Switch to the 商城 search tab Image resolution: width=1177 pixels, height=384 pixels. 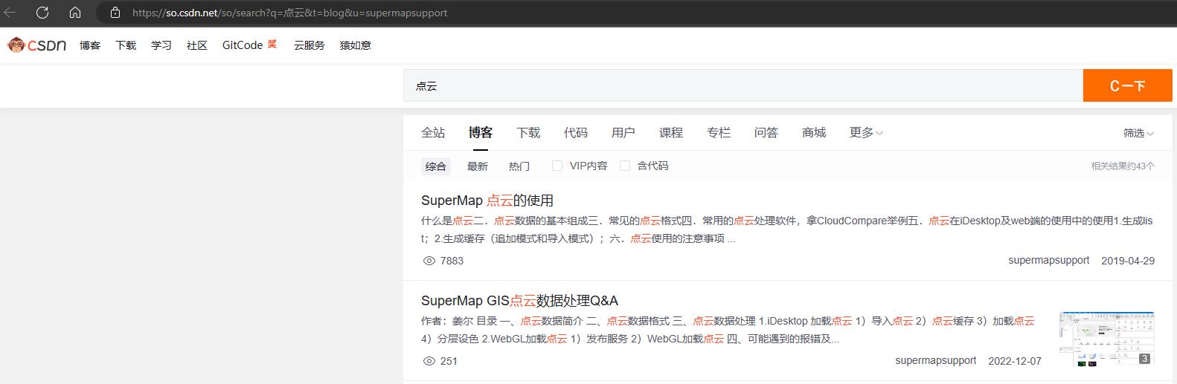(814, 133)
